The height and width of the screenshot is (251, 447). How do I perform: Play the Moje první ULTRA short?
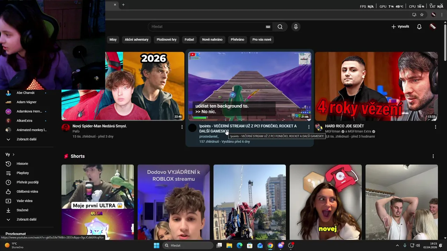(97, 202)
